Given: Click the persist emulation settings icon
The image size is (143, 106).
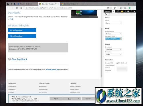Looking at the screenshot, I should point(106,14).
